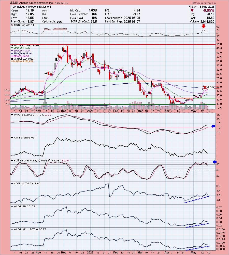Click the Volume 3,044,820 legend entry
Viewport: 229px width, 255px height.
point(22,59)
